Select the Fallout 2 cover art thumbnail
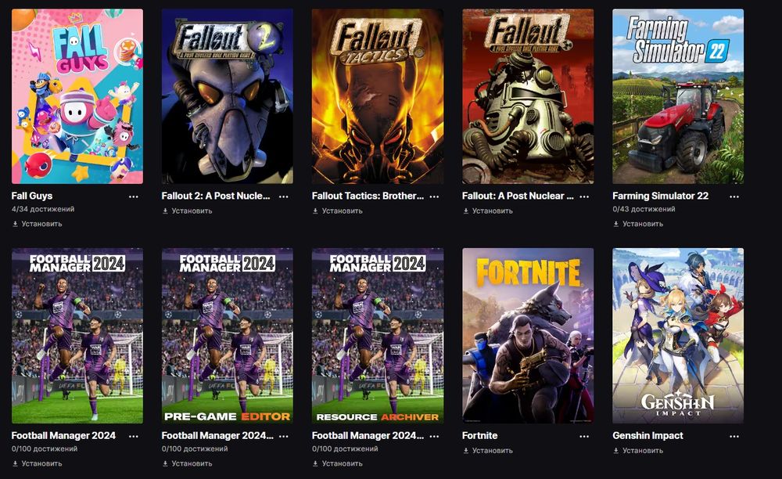This screenshot has width=782, height=479. click(228, 96)
